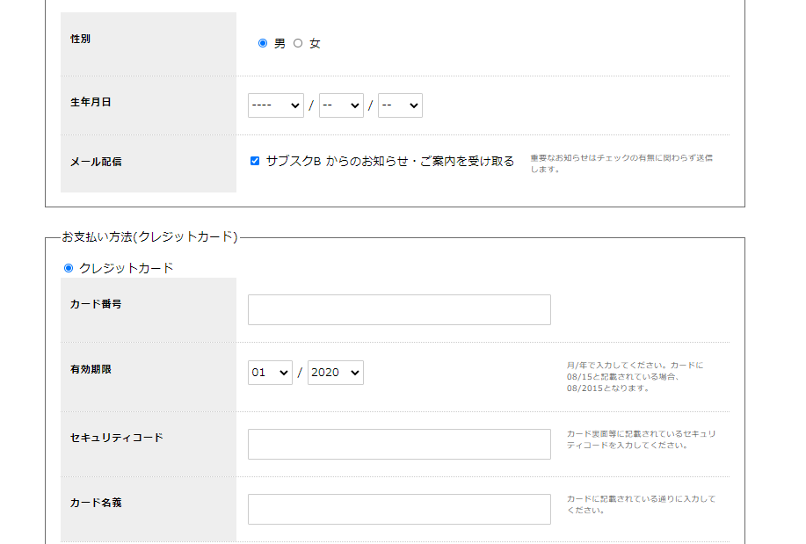Click the カード番号 row label
This screenshot has width=806, height=544.
(96, 304)
